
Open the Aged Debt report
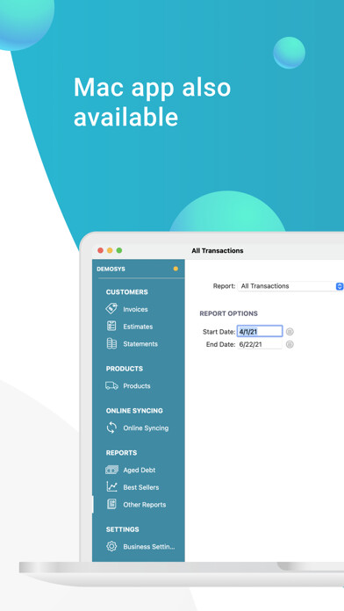(139, 470)
